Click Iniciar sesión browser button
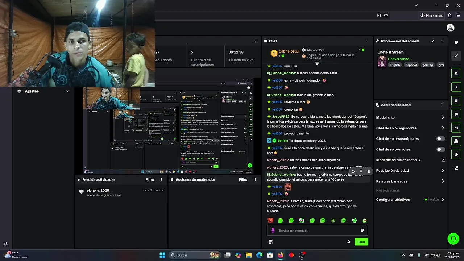 [431, 16]
